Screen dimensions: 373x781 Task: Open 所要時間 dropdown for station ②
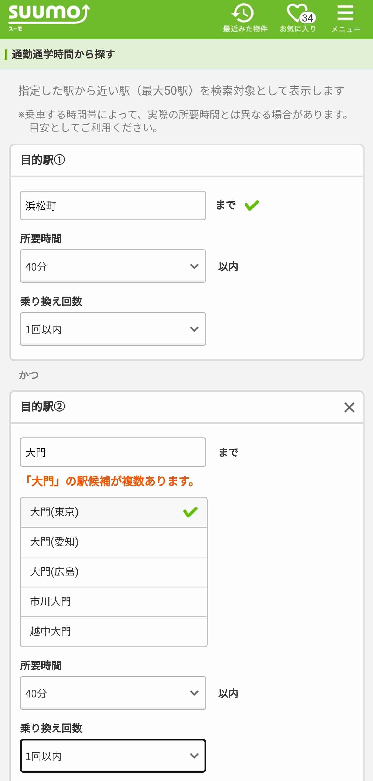[113, 693]
